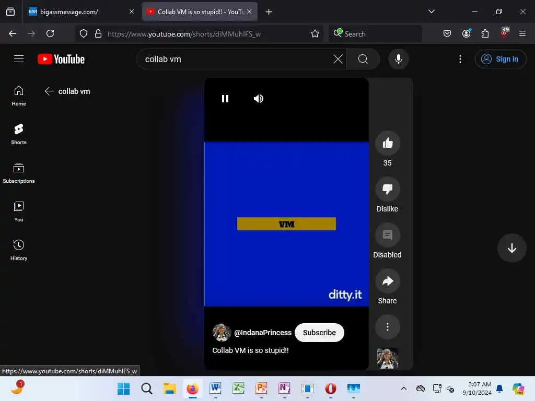This screenshot has width=535, height=401.
Task: Open the Share arrow for this Short
Action: (387, 281)
